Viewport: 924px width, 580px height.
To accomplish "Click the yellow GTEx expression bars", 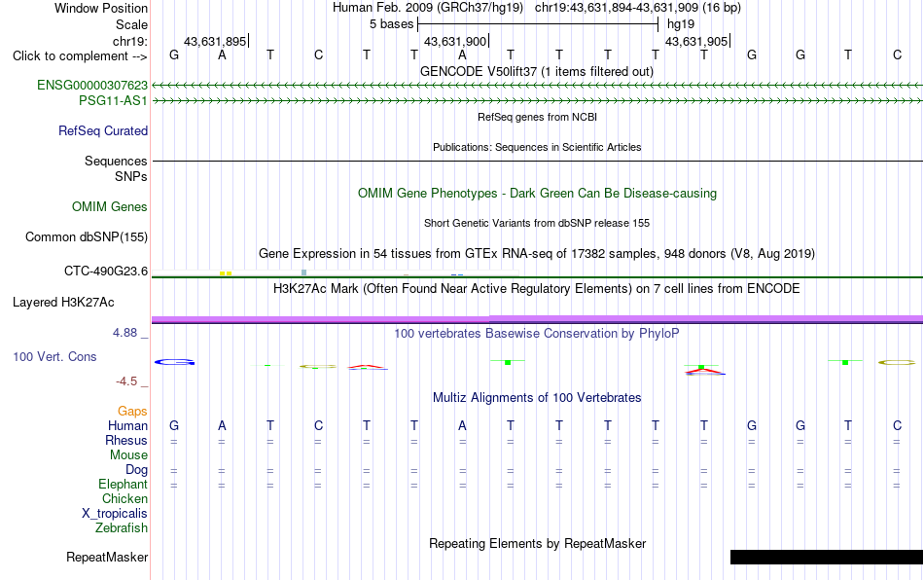I will (x=226, y=273).
